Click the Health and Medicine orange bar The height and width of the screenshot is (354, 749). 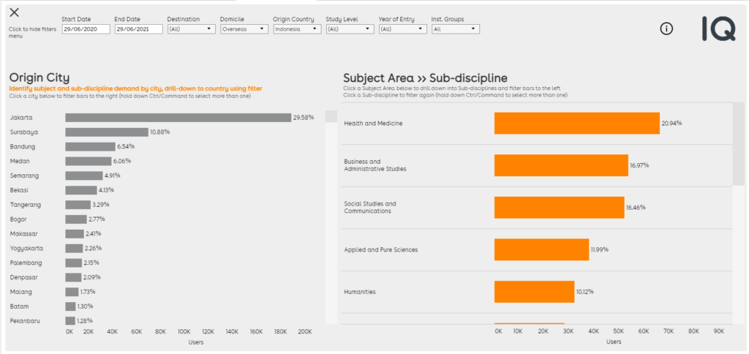tap(576, 123)
